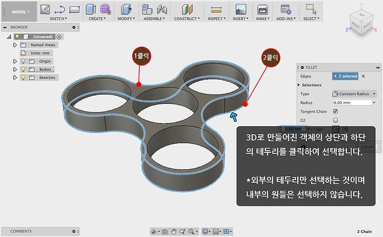This screenshot has height=237, width=383.
Task: Select the Look At view icon
Action: tap(165, 231)
